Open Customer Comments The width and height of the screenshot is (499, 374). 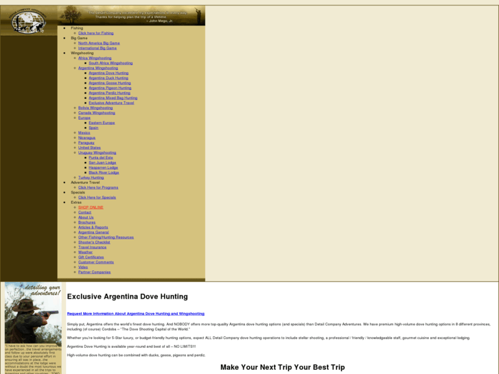click(x=96, y=262)
